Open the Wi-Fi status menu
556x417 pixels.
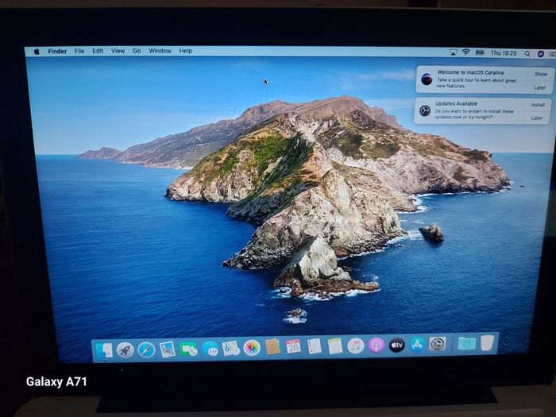466,52
